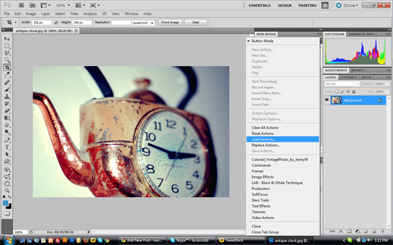Screen dimensions: 393x245
Task: Select the Clone Stamp tool
Action: pos(7,97)
